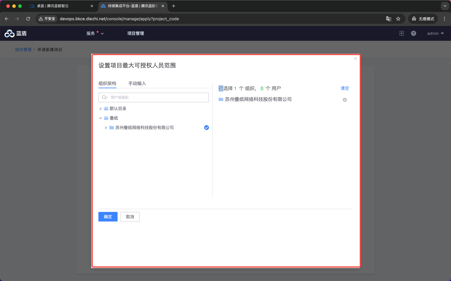Click the 不安全 security warning badge
The image size is (451, 281).
47,19
